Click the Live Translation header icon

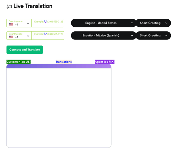tap(9, 7)
